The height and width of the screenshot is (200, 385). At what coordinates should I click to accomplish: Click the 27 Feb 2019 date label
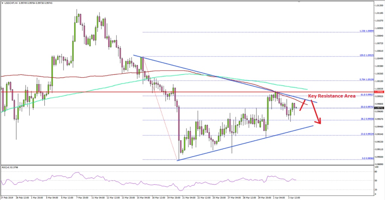[x=7, y=197]
